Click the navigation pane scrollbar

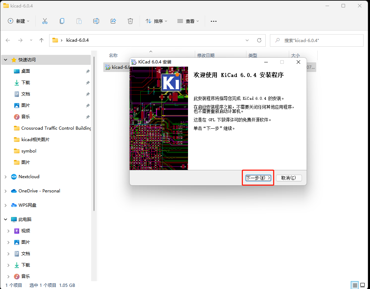[x=94, y=133]
